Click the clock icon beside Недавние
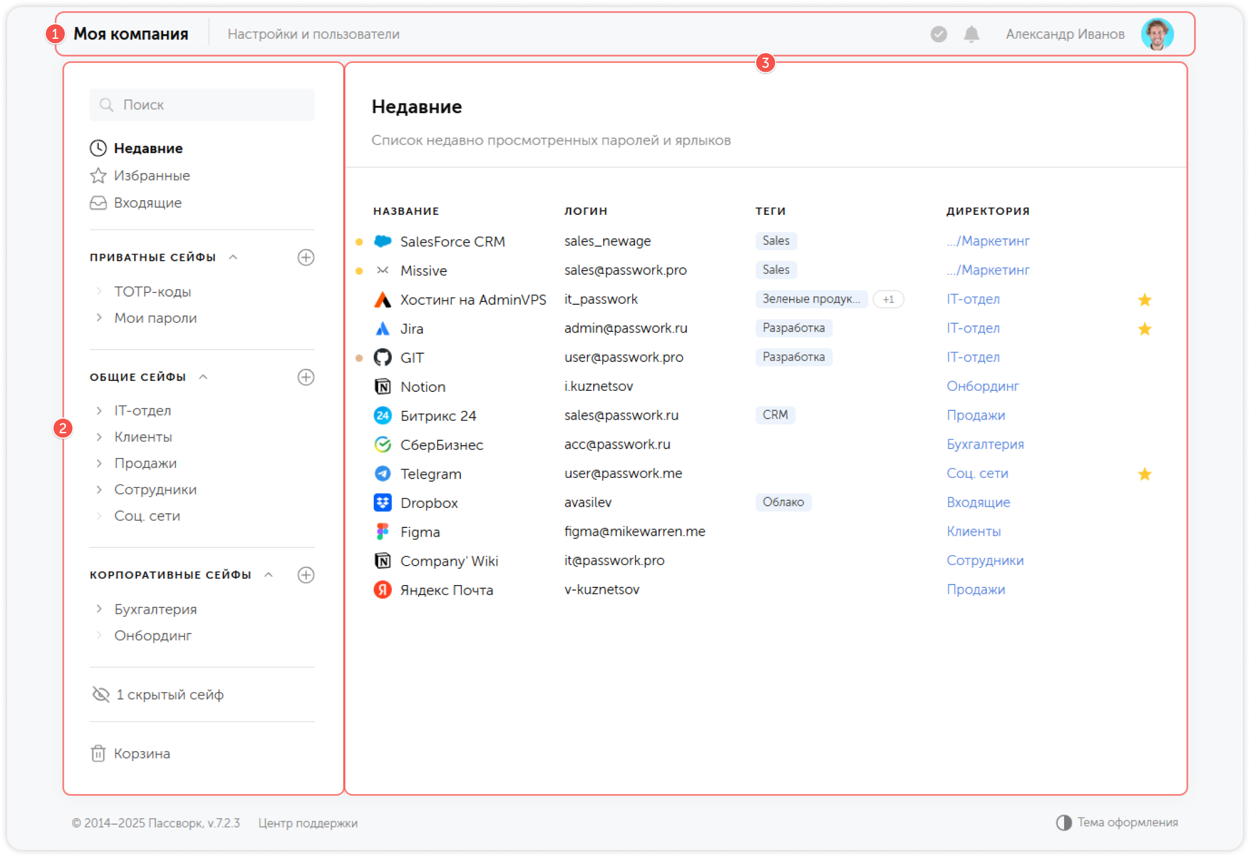Screen dimensions: 1250x857 pyautogui.click(x=98, y=148)
